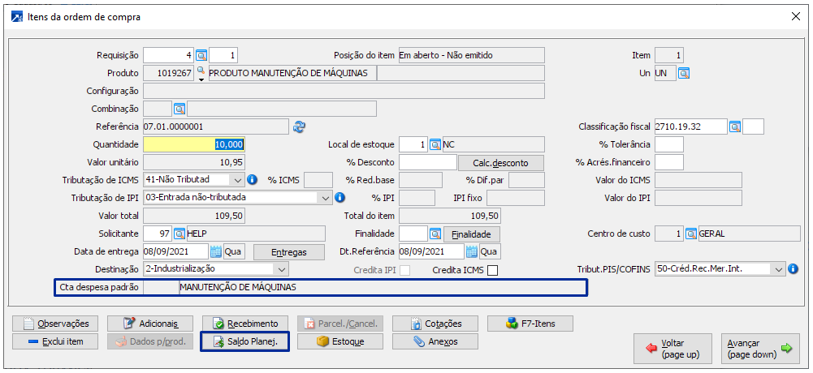Open the Estoque button
This screenshot has height=373, width=813.
pos(340,341)
